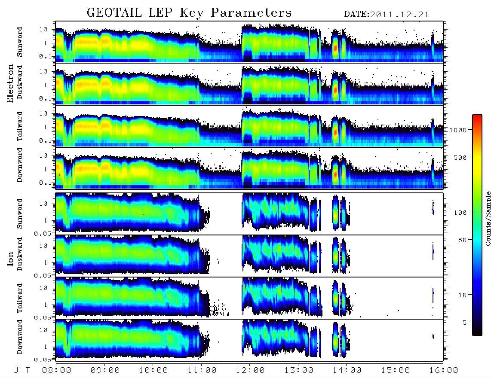This screenshot has height=378, width=491.
Task: Click the Electron "Duskward" panel label
Action: click(20, 82)
